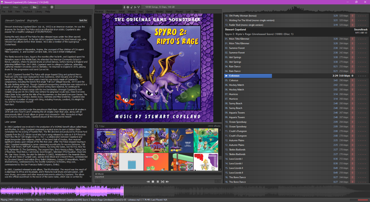Skip to the next track
Viewport: 370px width, 202px height.
point(167,182)
